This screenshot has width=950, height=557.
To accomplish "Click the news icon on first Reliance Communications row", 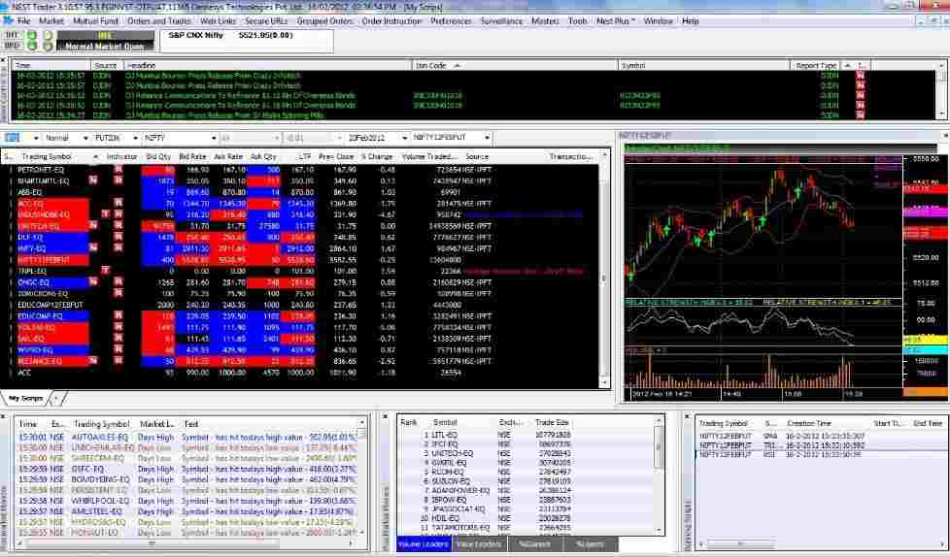I will [860, 96].
